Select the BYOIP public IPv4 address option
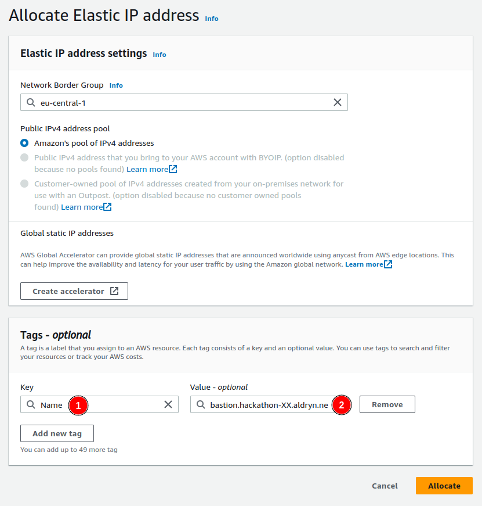 coord(24,157)
